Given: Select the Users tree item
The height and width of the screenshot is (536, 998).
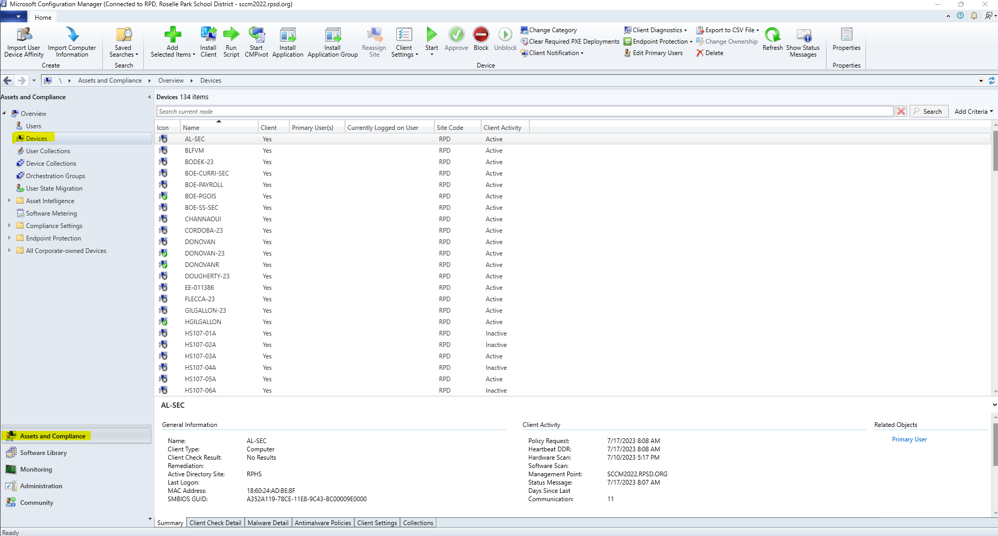Looking at the screenshot, I should tap(33, 126).
